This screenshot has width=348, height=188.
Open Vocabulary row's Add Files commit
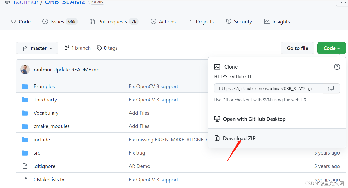(139, 113)
